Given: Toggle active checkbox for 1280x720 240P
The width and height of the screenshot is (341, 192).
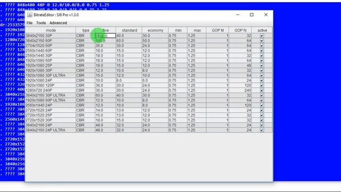Looking at the screenshot, I should (262, 90).
